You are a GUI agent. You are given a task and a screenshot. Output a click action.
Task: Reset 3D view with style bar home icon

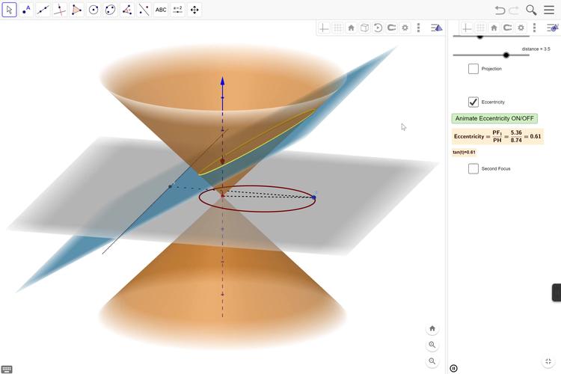[351, 28]
